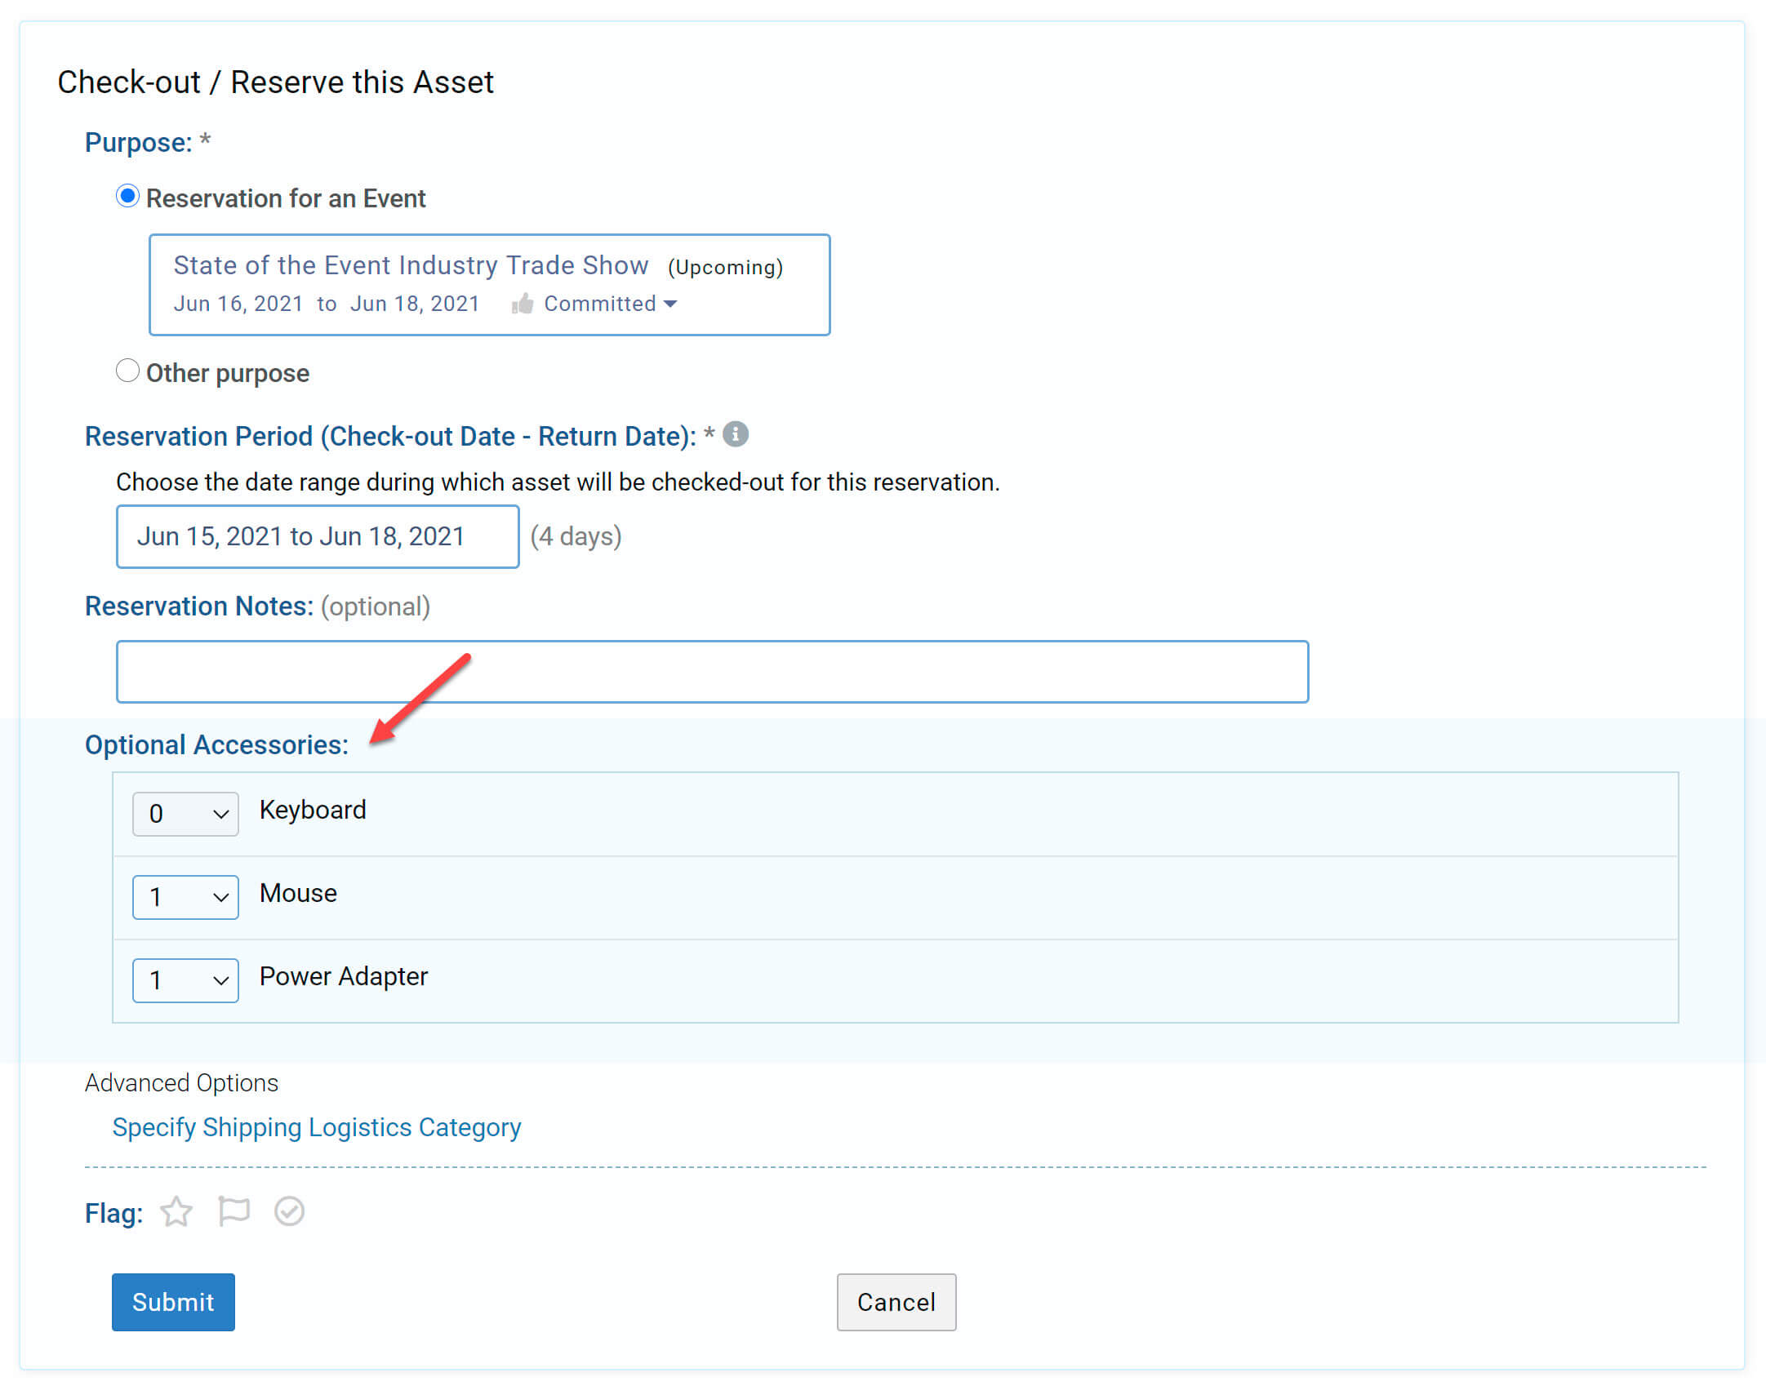The height and width of the screenshot is (1386, 1766).
Task: Click the Keyboard accessory label
Action: point(313,810)
